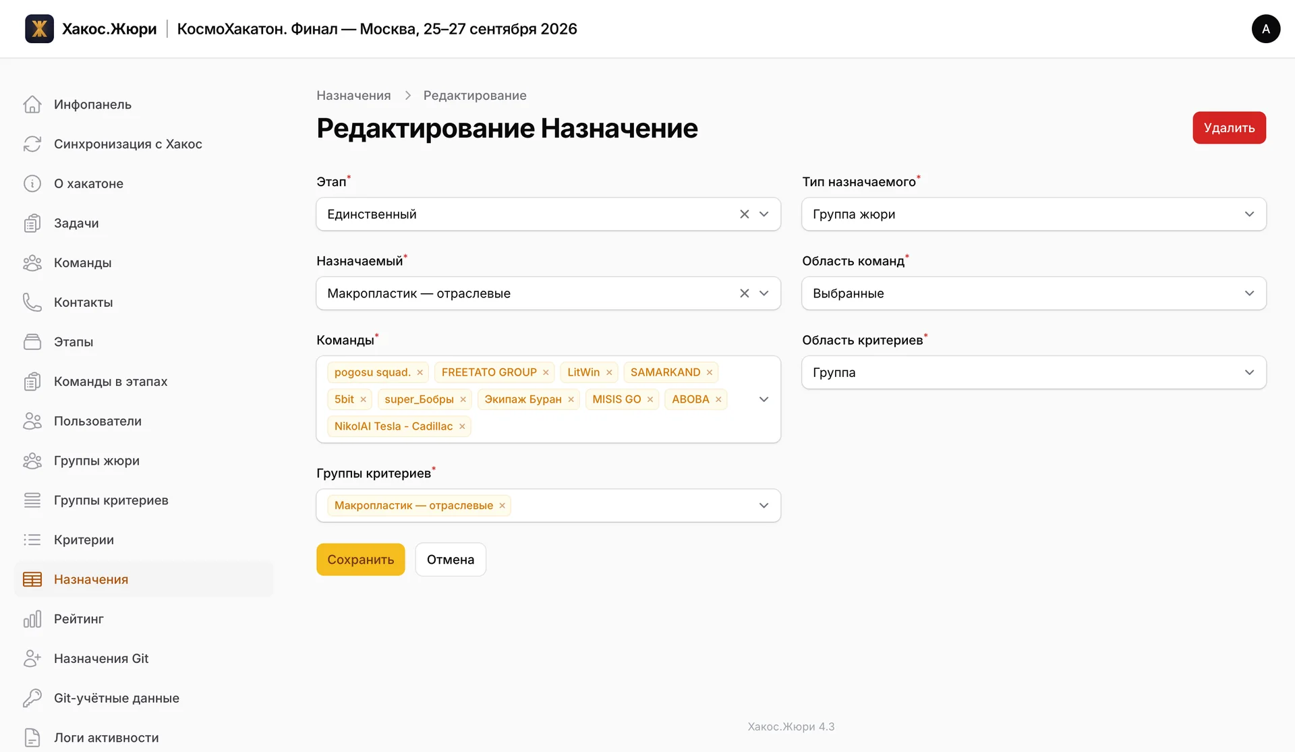Open the Тип назначаемого dropdown
The height and width of the screenshot is (752, 1295).
tap(1034, 214)
